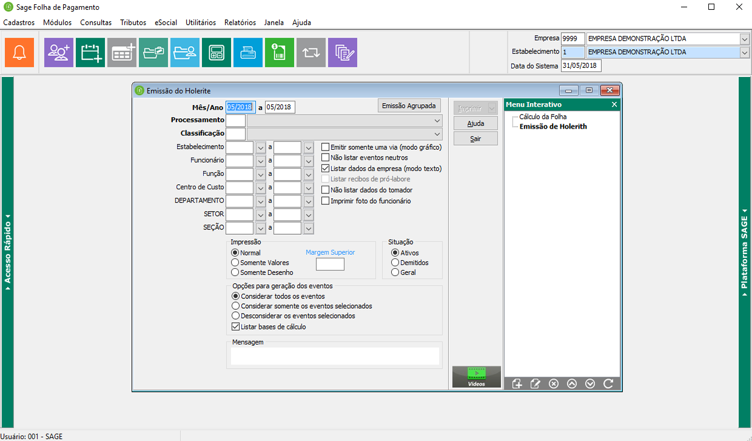The height and width of the screenshot is (441, 752).
Task: Enable 'Não listar eventos neutros' checkbox
Action: [x=326, y=158]
